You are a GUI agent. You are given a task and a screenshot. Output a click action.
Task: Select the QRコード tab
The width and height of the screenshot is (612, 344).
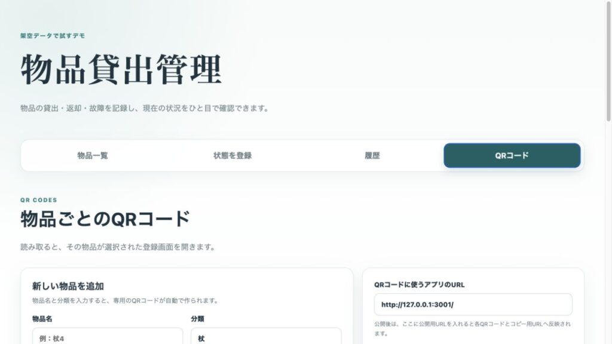512,156
